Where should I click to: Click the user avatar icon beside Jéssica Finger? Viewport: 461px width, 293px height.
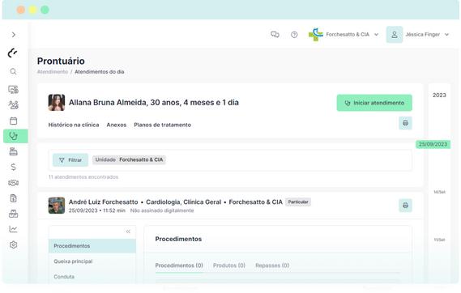(395, 35)
